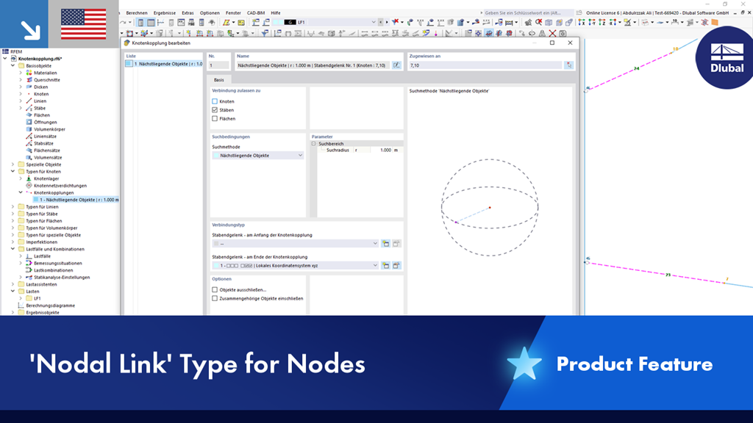The image size is (753, 423).
Task: Collapse the Lastfälle und Kombinationen branch
Action: coord(13,249)
